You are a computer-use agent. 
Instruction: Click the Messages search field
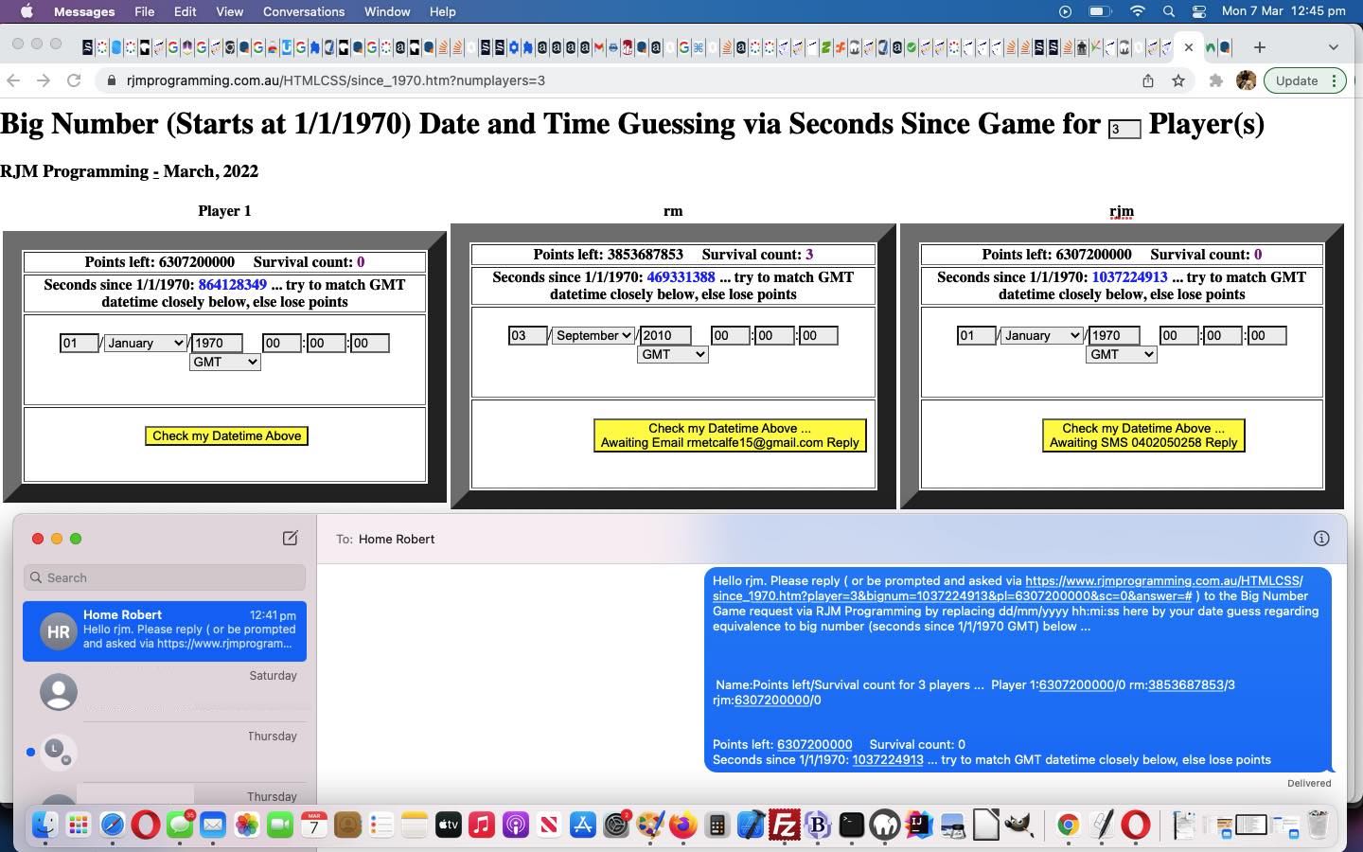pos(165,577)
